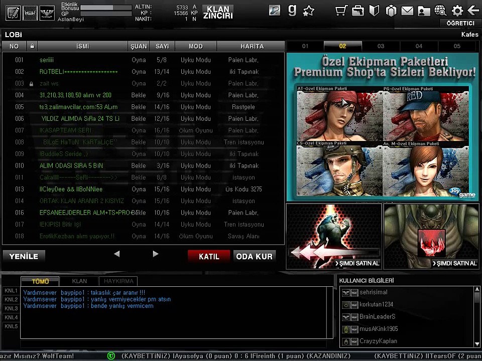Switch to banner tab 04

tap(419, 46)
